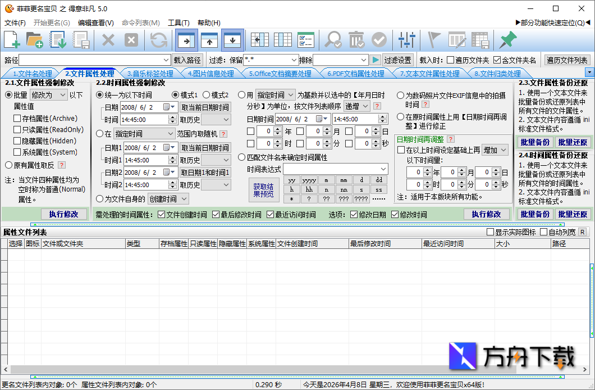This screenshot has height=390, width=595.
Task: Expand the 路径 path dropdown
Action: coord(166,60)
